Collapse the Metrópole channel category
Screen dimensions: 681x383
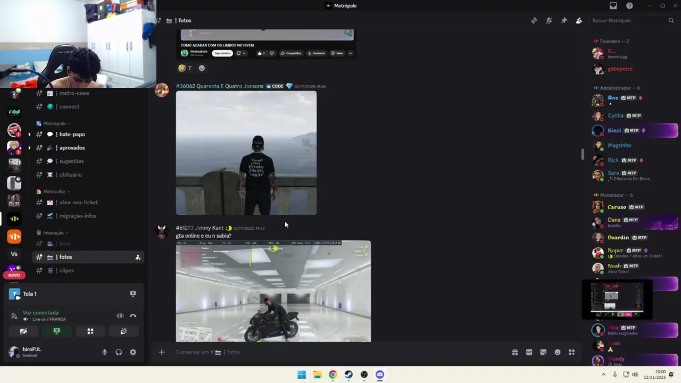coord(53,123)
